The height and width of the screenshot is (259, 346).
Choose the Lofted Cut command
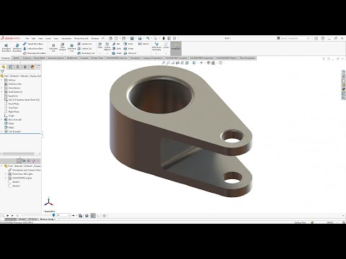tap(84, 48)
